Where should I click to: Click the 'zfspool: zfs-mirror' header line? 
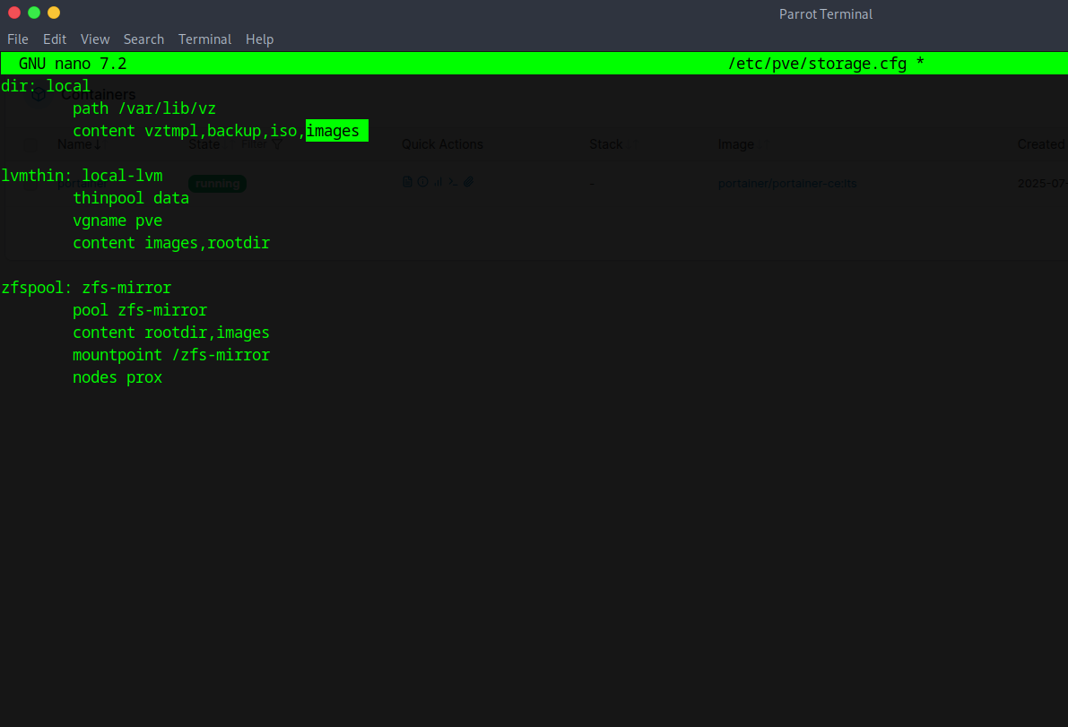[86, 288]
